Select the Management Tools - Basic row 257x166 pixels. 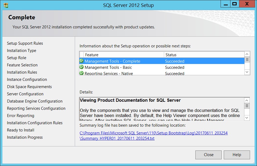162,67
